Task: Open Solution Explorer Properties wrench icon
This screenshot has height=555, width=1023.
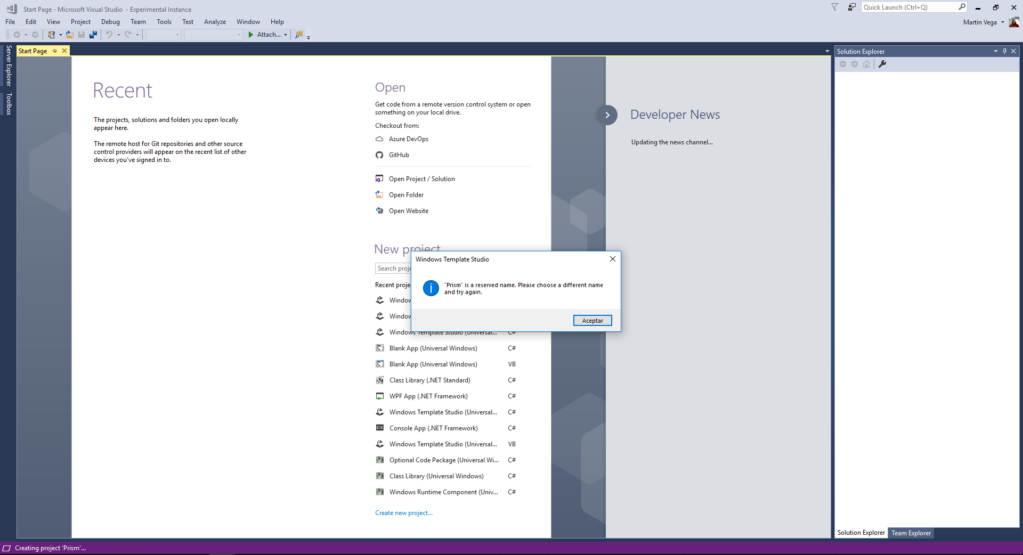Action: tap(882, 64)
